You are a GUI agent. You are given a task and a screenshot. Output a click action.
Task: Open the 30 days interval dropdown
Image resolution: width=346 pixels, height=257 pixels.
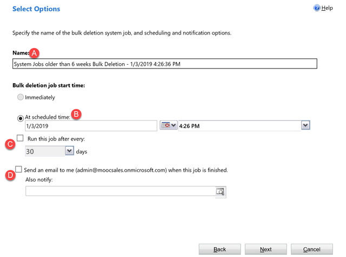coord(69,152)
